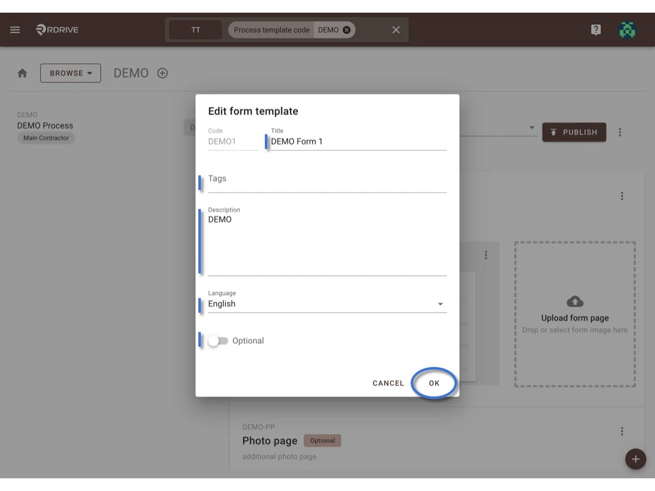
Task: Dismiss the dialog with CANCEL
Action: click(x=388, y=383)
